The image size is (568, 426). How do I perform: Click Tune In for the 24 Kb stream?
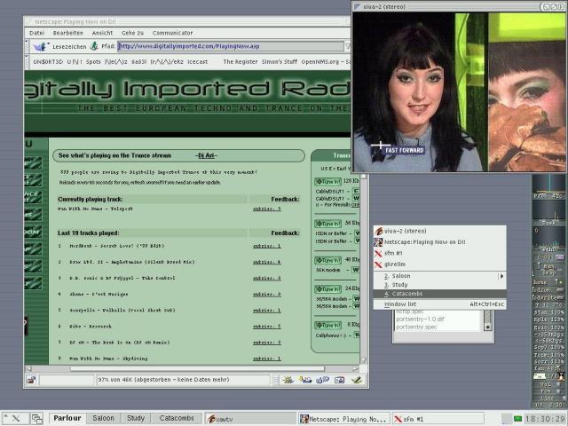327,289
